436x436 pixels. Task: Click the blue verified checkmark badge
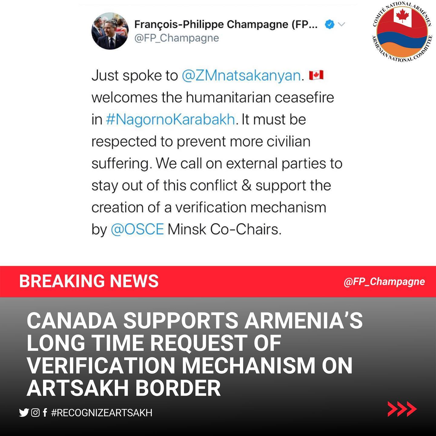(x=329, y=25)
